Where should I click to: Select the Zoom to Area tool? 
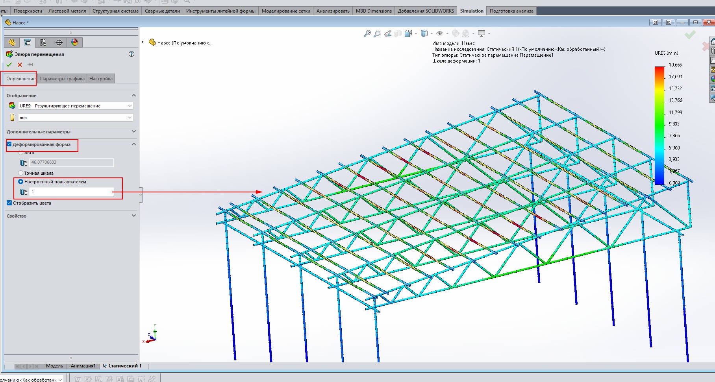coord(378,34)
